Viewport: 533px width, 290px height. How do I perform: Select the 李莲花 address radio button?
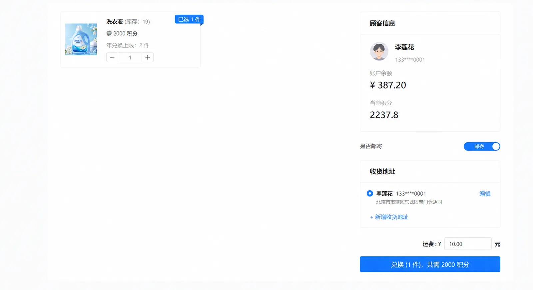click(x=370, y=193)
